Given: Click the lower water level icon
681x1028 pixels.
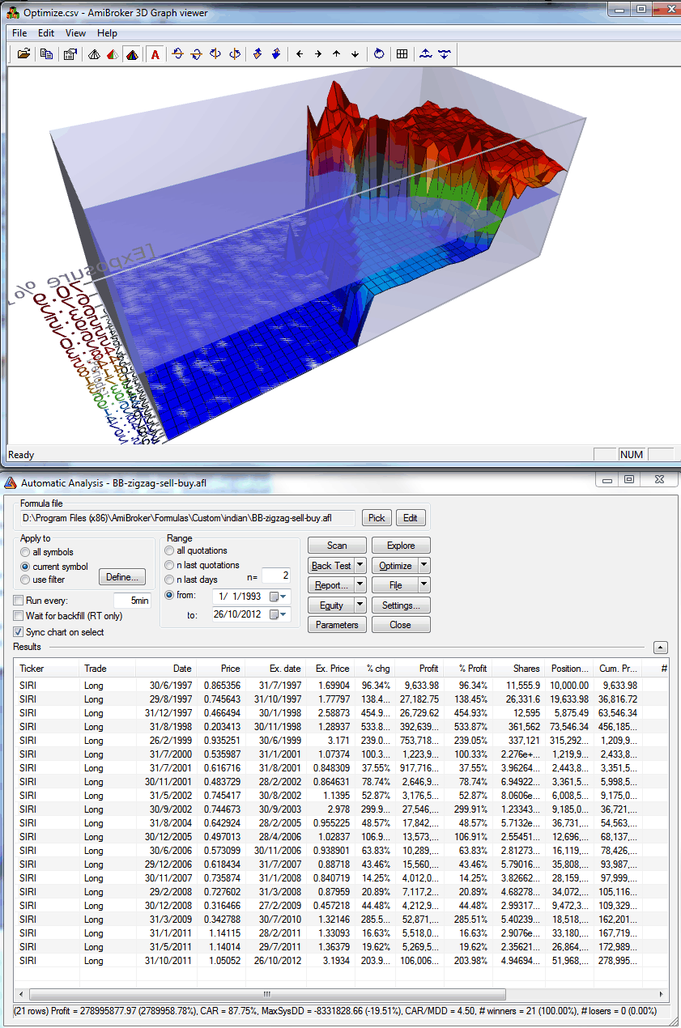Looking at the screenshot, I should click(x=444, y=54).
